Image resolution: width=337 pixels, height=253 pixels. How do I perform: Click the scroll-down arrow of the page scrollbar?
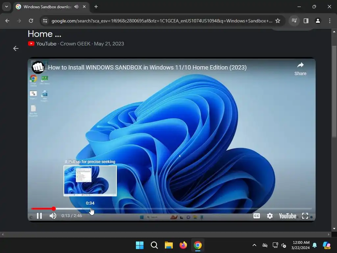[334, 229]
